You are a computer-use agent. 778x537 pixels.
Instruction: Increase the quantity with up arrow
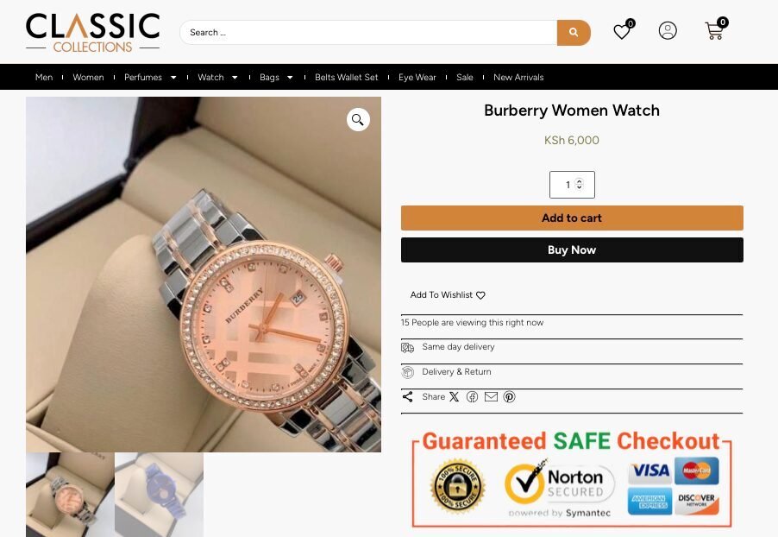click(x=579, y=181)
